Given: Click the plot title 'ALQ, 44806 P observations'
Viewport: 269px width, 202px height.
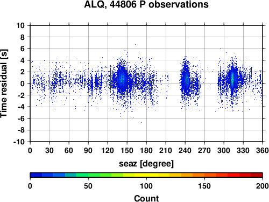Looking at the screenshot, I should 146,4.
